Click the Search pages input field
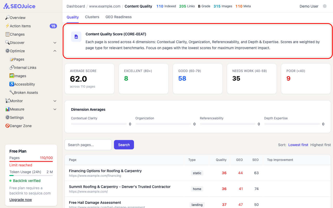Image resolution: width=333 pixels, height=208 pixels. [x=88, y=145]
